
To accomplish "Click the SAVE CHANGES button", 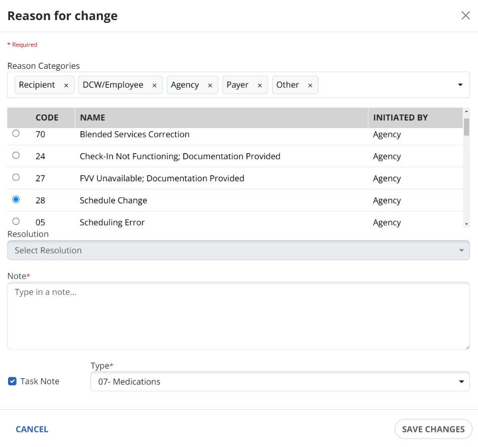I will [x=433, y=429].
